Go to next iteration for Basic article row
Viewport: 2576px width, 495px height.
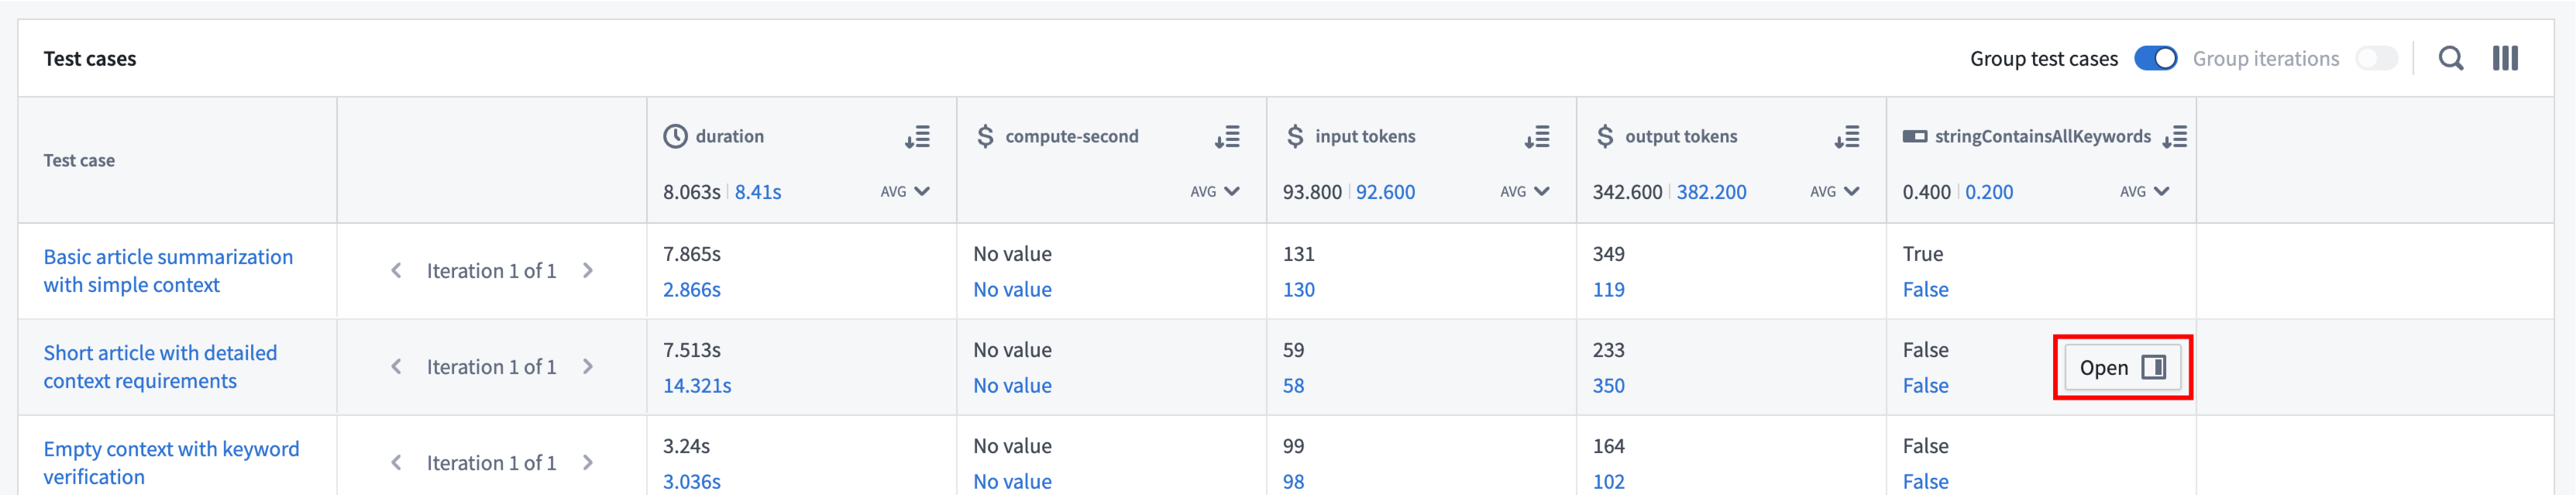(588, 271)
